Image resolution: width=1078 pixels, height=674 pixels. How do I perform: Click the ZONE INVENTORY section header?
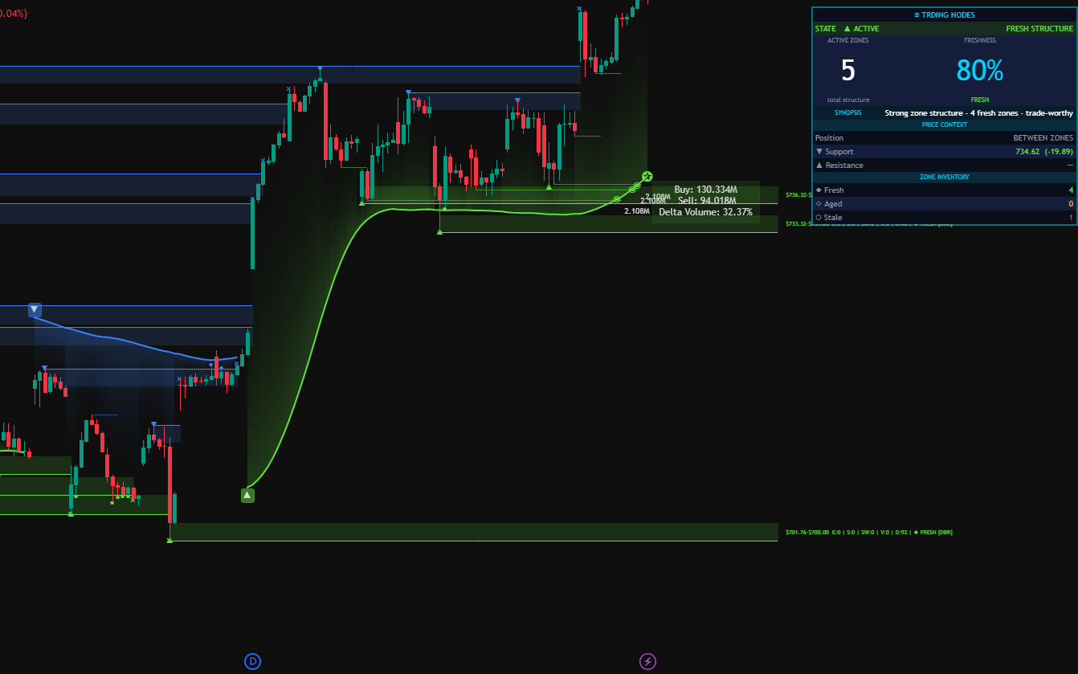(945, 177)
